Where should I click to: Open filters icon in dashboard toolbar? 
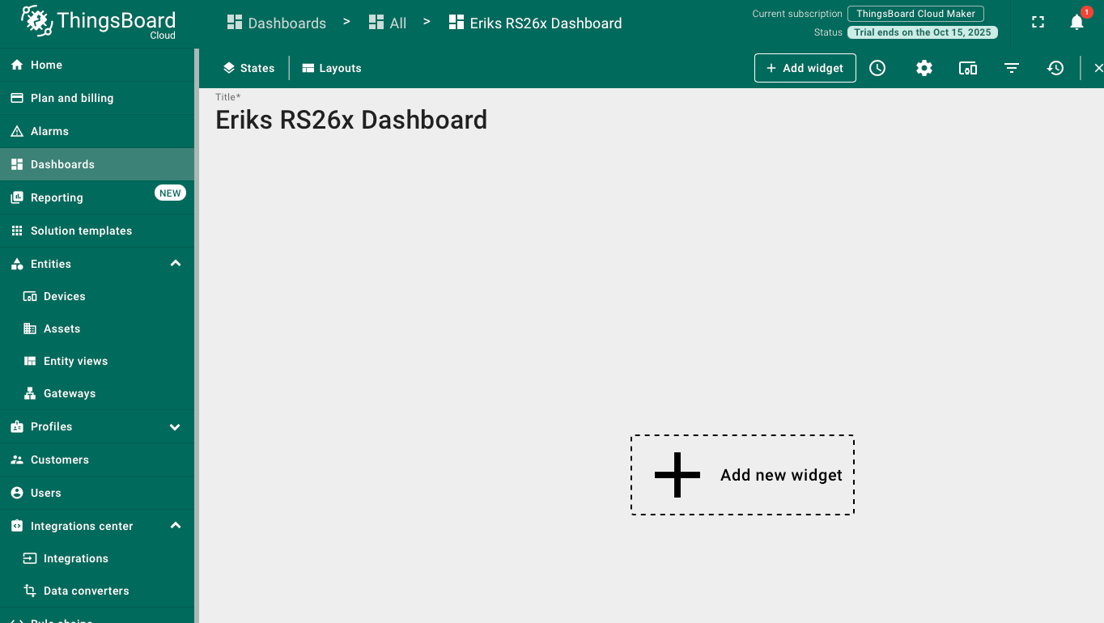tap(1012, 69)
